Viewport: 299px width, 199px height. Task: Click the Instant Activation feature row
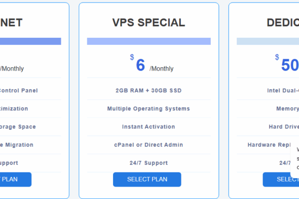point(149,127)
